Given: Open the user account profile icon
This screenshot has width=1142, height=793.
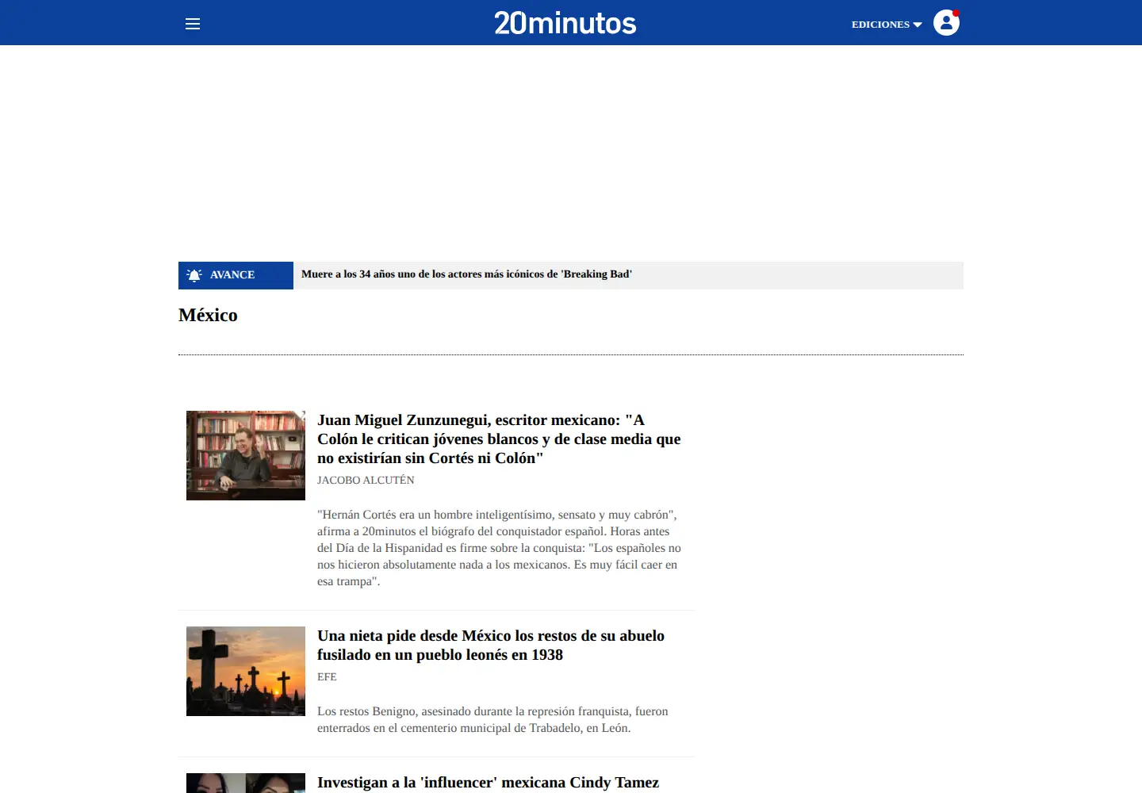Looking at the screenshot, I should (946, 23).
